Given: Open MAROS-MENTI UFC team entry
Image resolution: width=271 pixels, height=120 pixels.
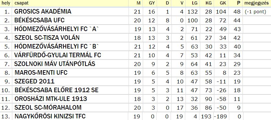Looking at the screenshot, I should pos(41,73).
